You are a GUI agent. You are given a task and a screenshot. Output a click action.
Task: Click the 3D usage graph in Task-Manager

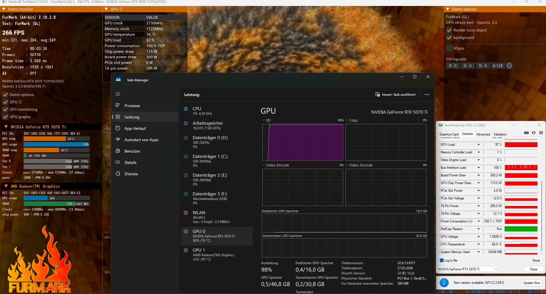point(303,142)
